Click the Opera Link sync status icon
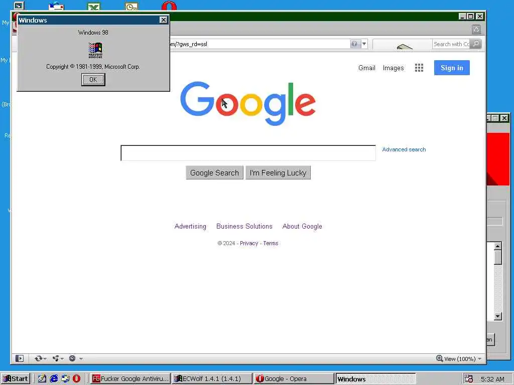This screenshot has width=514, height=385. 38,358
